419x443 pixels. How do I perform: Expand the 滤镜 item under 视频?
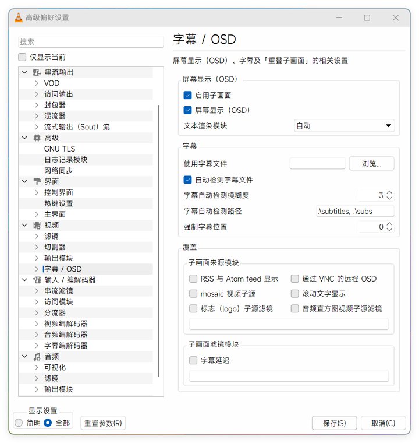(x=36, y=237)
